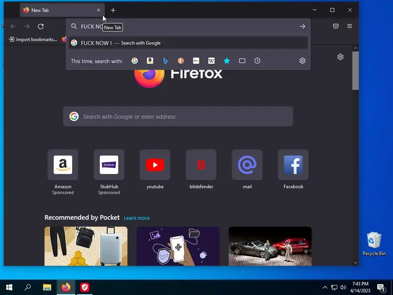Click the scrollbar up arrow
The height and width of the screenshot is (295, 393).
pos(355,48)
